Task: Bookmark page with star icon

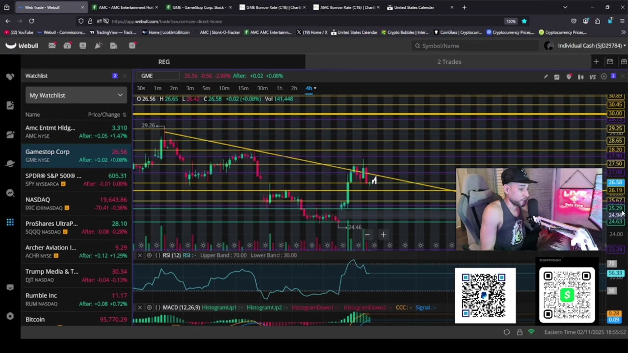Action: pyautogui.click(x=524, y=21)
